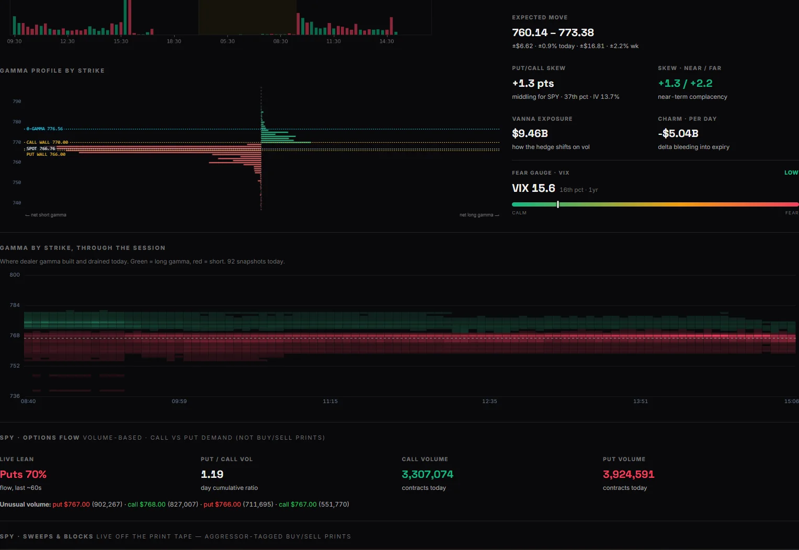Click the Gamma By Strike, Through The Session heading
Image resolution: width=799 pixels, height=550 pixels.
[83, 248]
